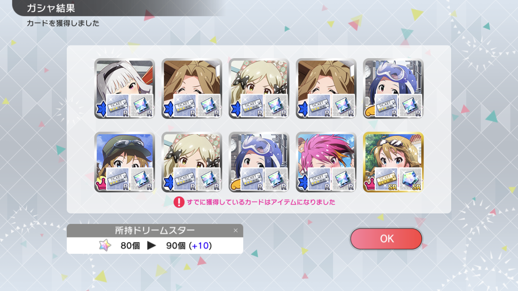
Task: Tap the ticket icon on silver-haired card
Action: pyautogui.click(x=118, y=106)
